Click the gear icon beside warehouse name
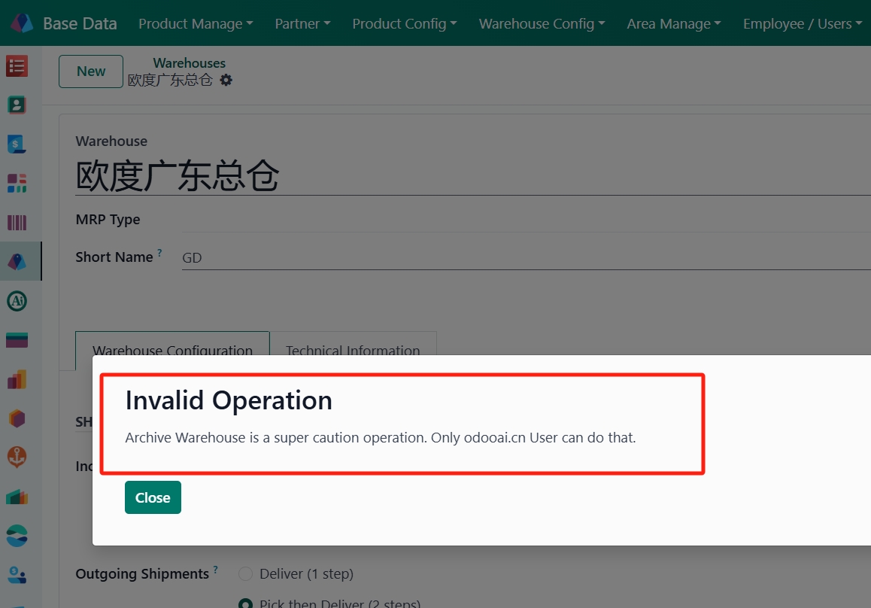This screenshot has width=871, height=608. (x=226, y=80)
